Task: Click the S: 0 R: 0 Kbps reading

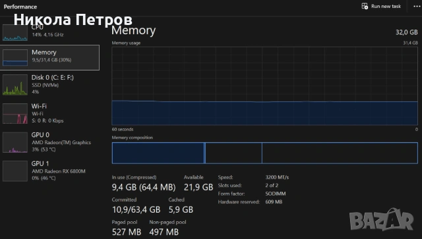Action: click(x=47, y=120)
